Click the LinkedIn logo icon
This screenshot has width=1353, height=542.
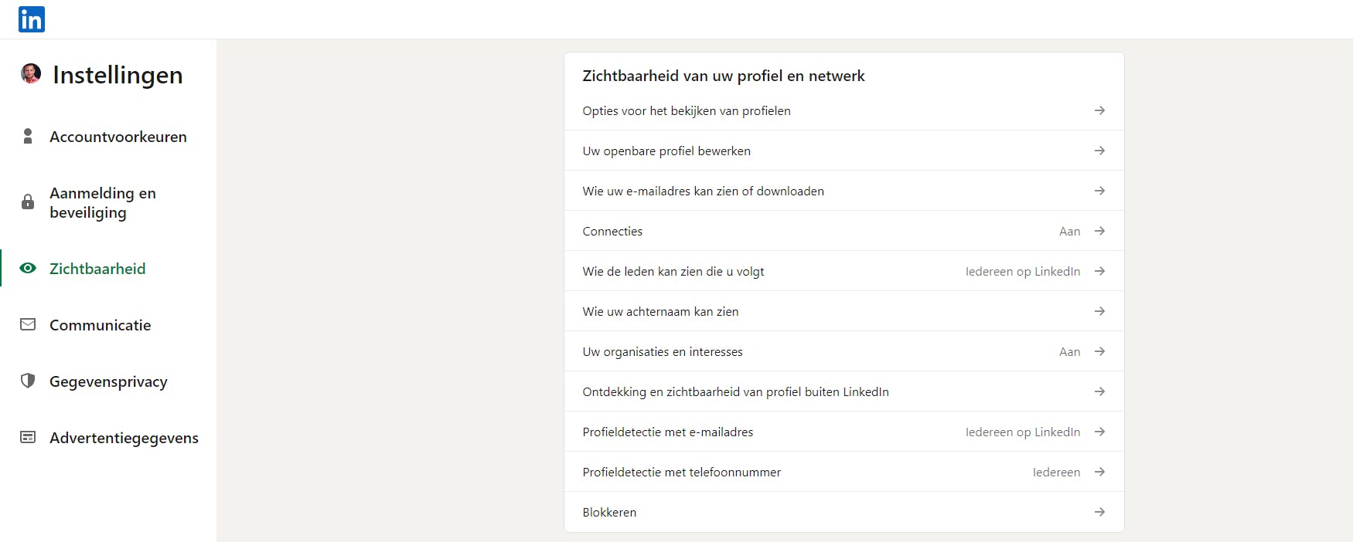coord(32,19)
